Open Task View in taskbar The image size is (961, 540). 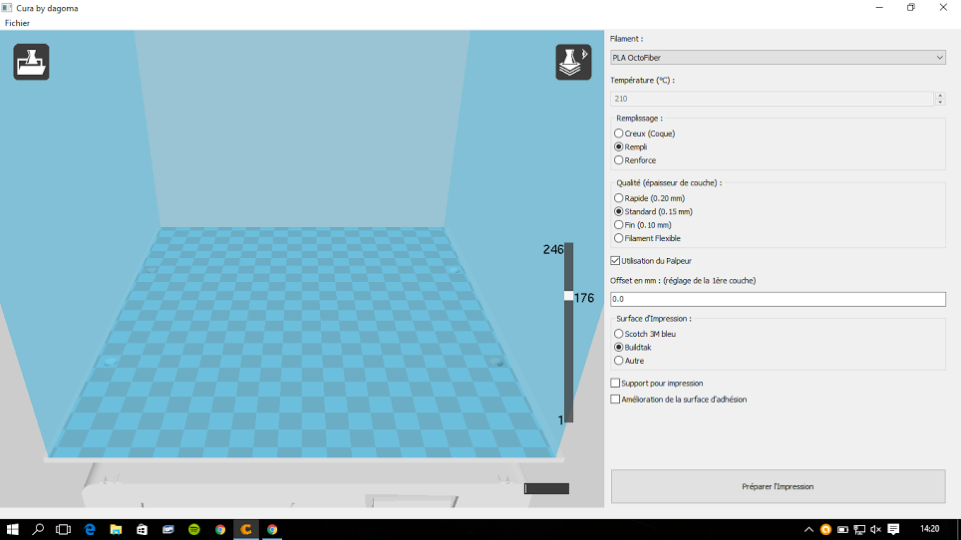coord(63,530)
